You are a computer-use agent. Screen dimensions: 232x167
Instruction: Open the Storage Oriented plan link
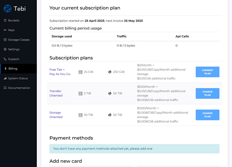coord(56,115)
